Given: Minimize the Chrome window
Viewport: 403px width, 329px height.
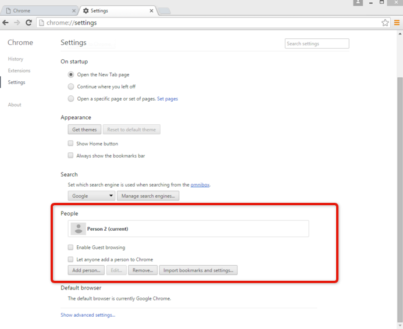Looking at the screenshot, I should point(371,2).
